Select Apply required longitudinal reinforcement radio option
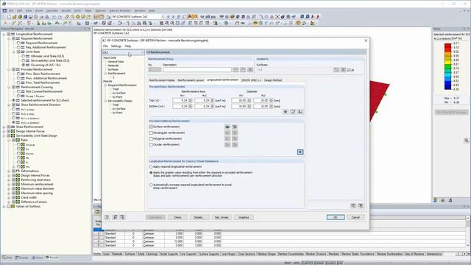Image resolution: width=471 pixels, height=265 pixels. 151,167
